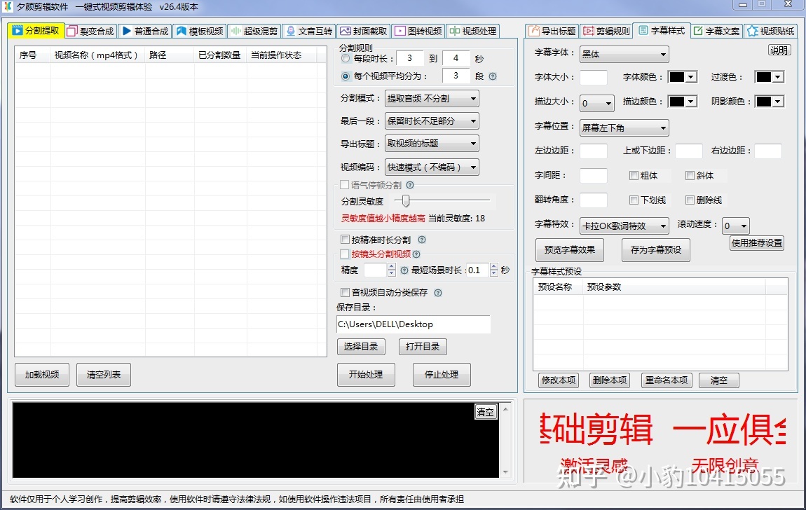Click the waveform icon on 超级混剪 tab
The height and width of the screenshot is (510, 806).
click(x=236, y=32)
